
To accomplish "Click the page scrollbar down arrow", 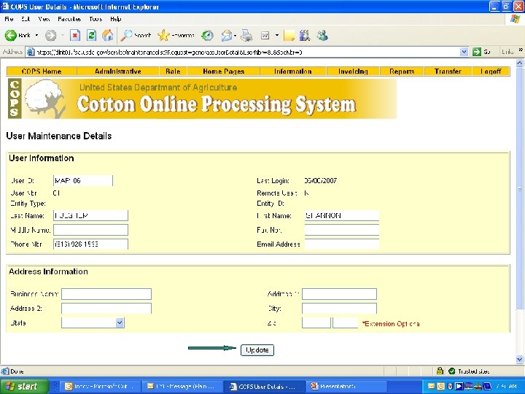I will point(519,359).
